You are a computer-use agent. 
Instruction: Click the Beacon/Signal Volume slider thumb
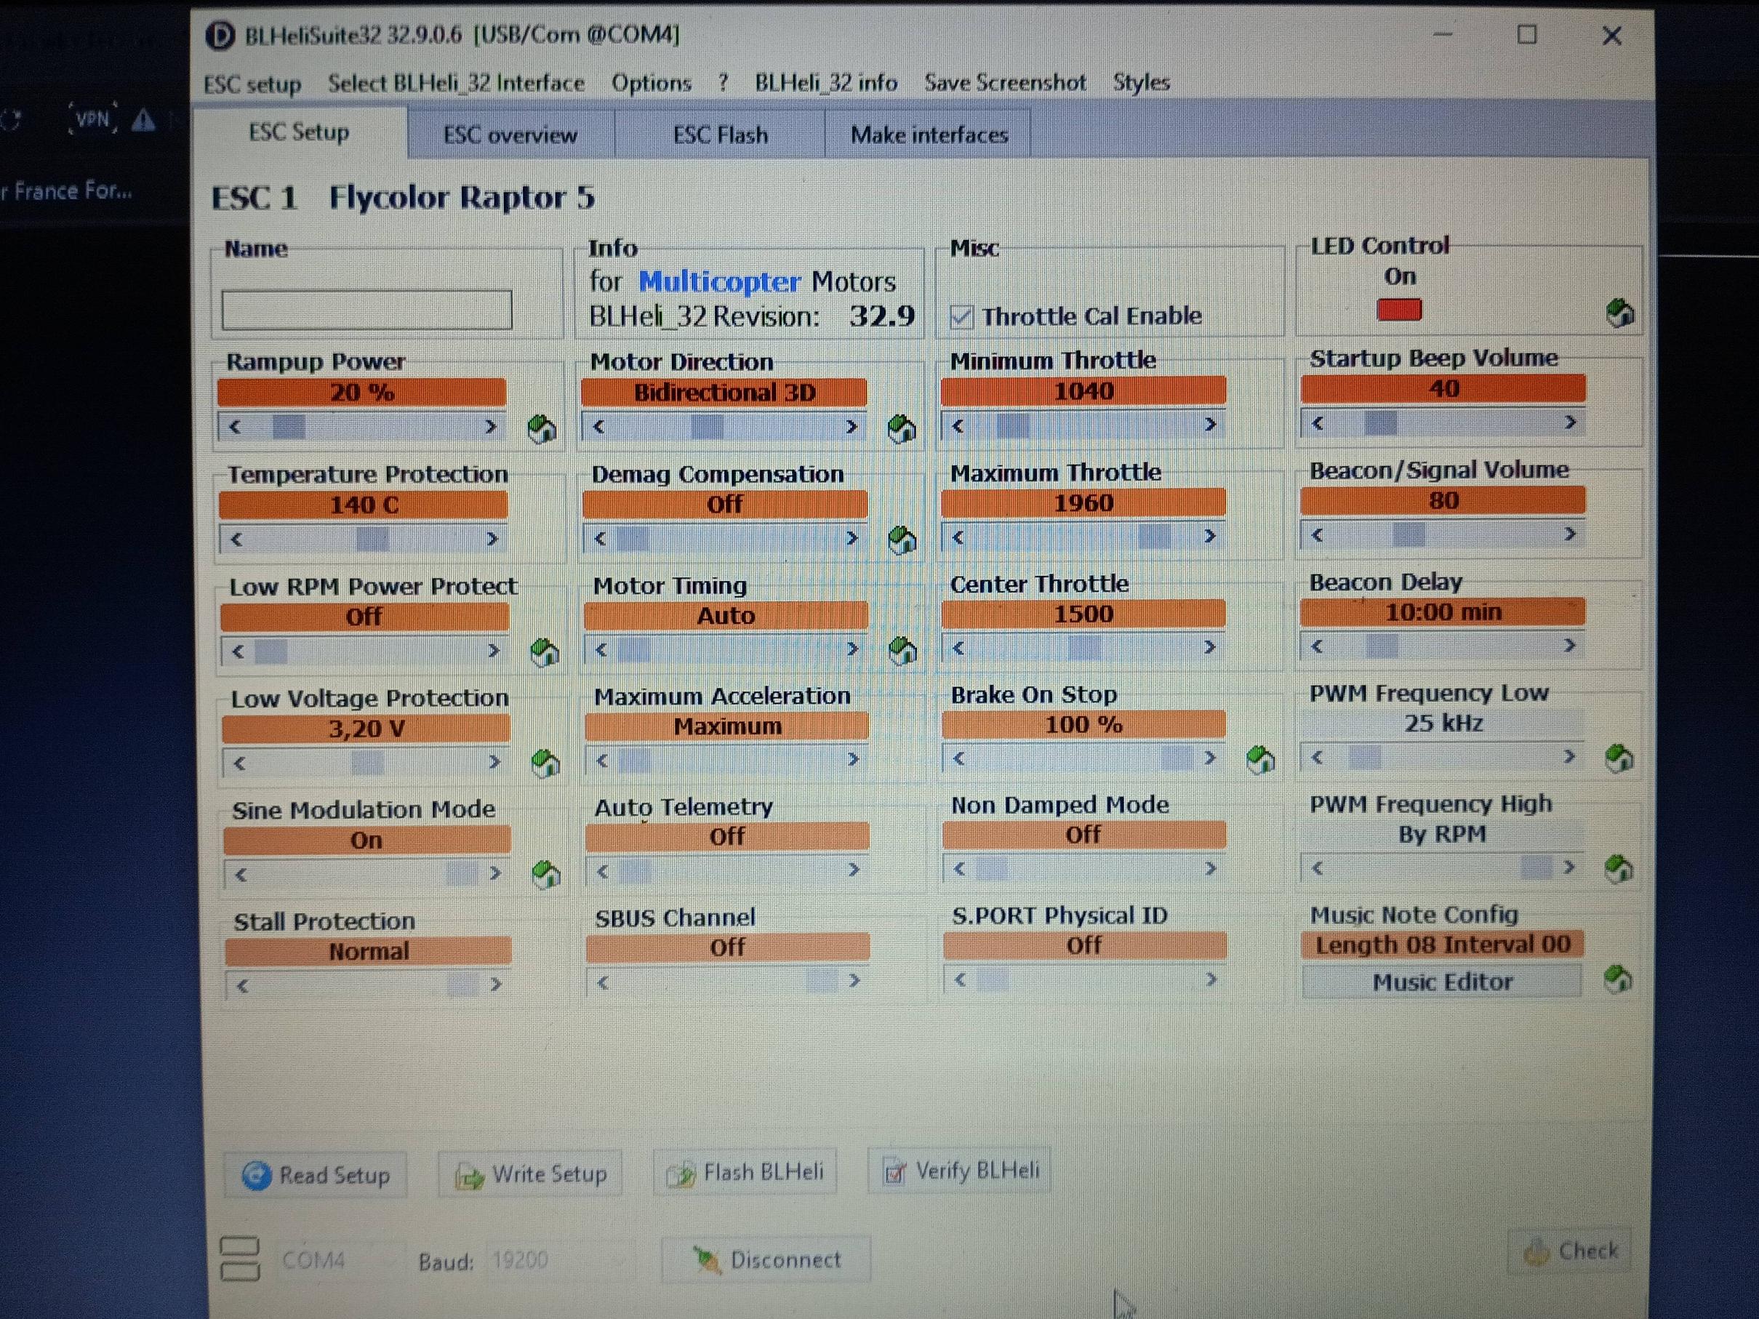[x=1409, y=534]
